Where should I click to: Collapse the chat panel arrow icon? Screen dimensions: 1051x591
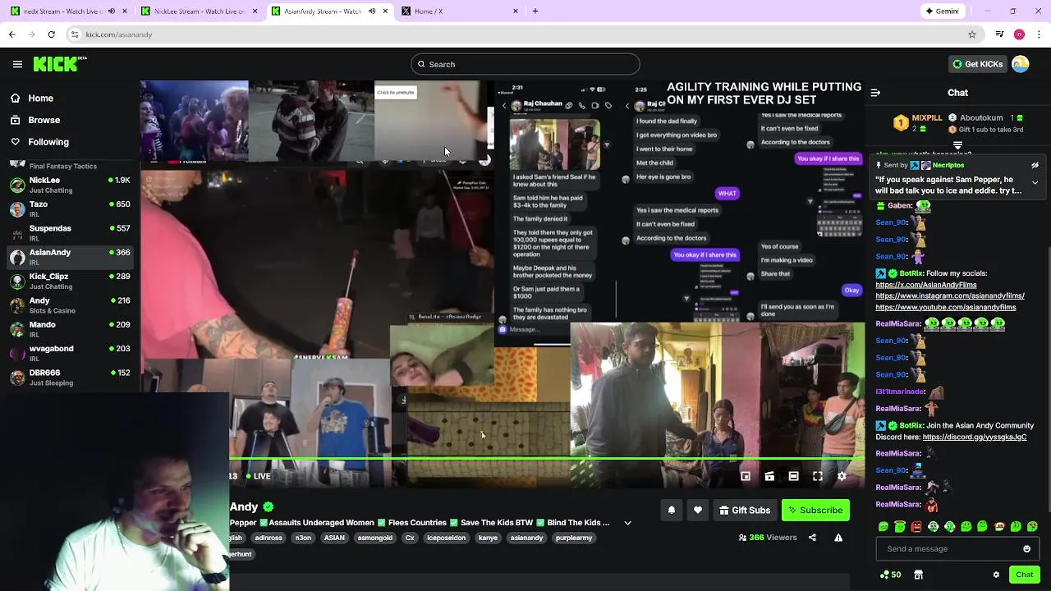(875, 93)
